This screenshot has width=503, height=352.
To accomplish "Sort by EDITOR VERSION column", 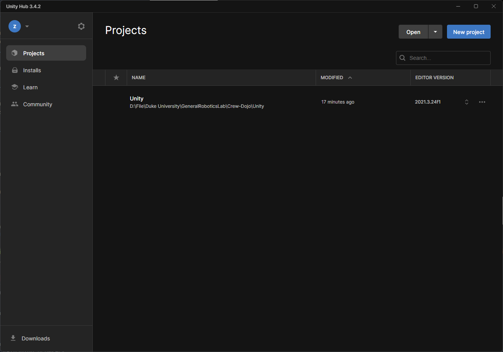I will click(434, 78).
